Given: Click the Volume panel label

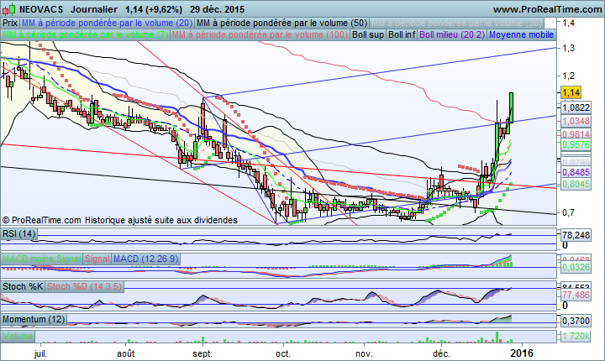Looking at the screenshot, I should tap(18, 336).
